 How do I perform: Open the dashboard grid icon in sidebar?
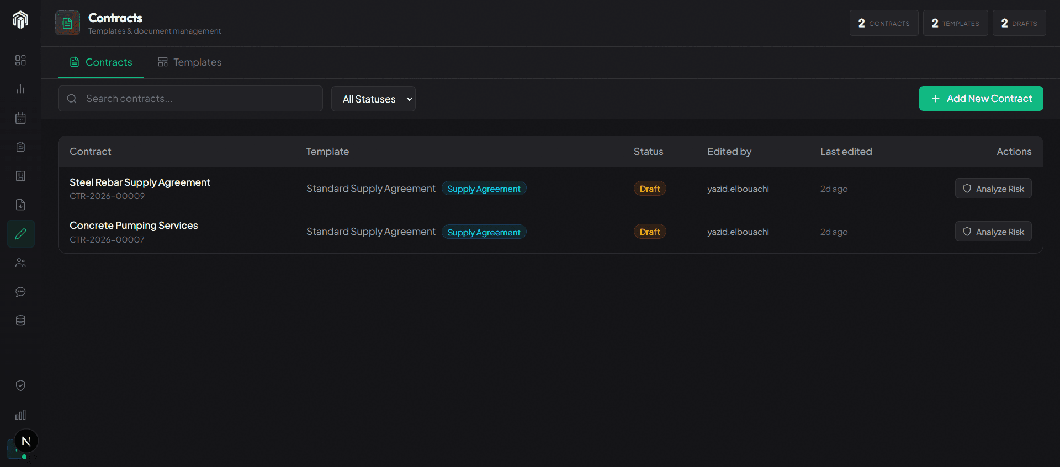(x=20, y=60)
